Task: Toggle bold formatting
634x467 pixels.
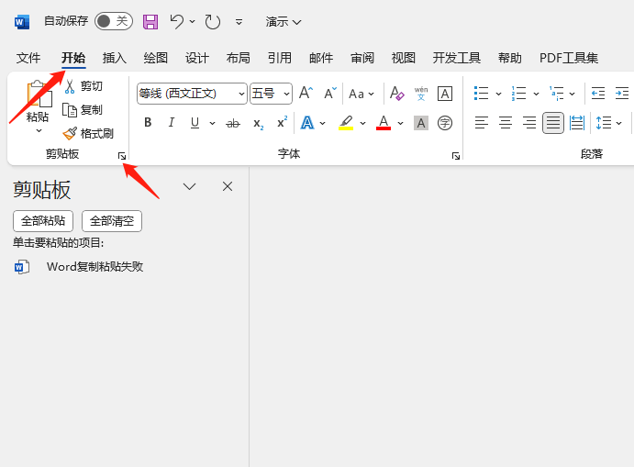Action: pyautogui.click(x=148, y=123)
